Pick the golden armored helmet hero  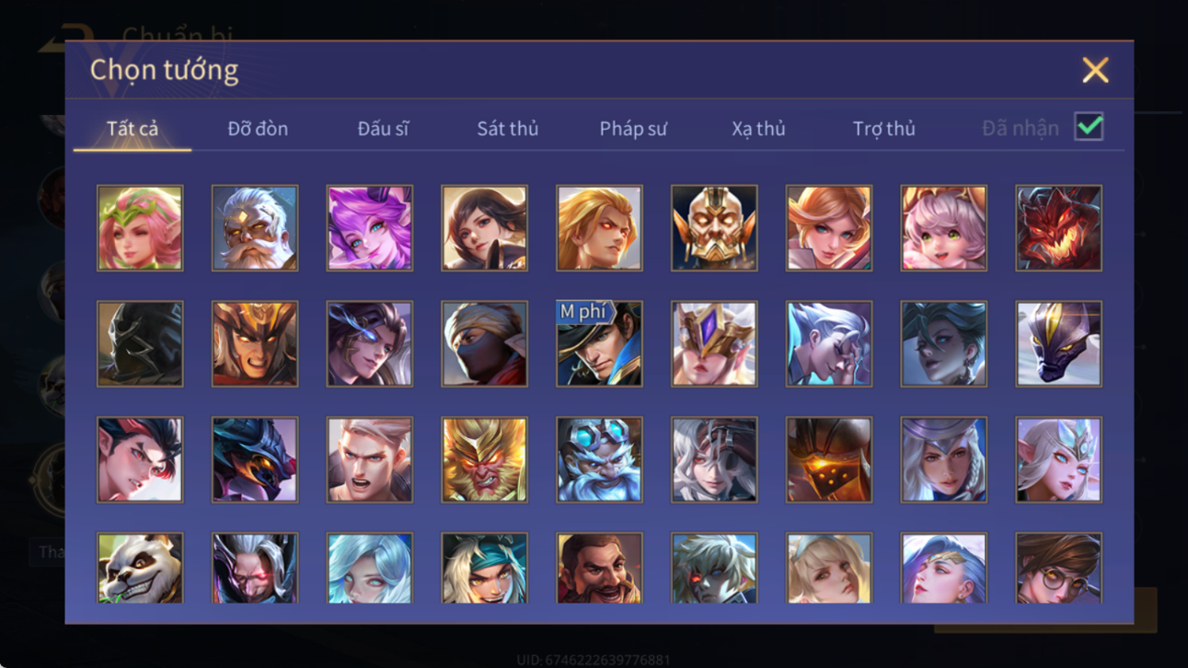coord(714,228)
